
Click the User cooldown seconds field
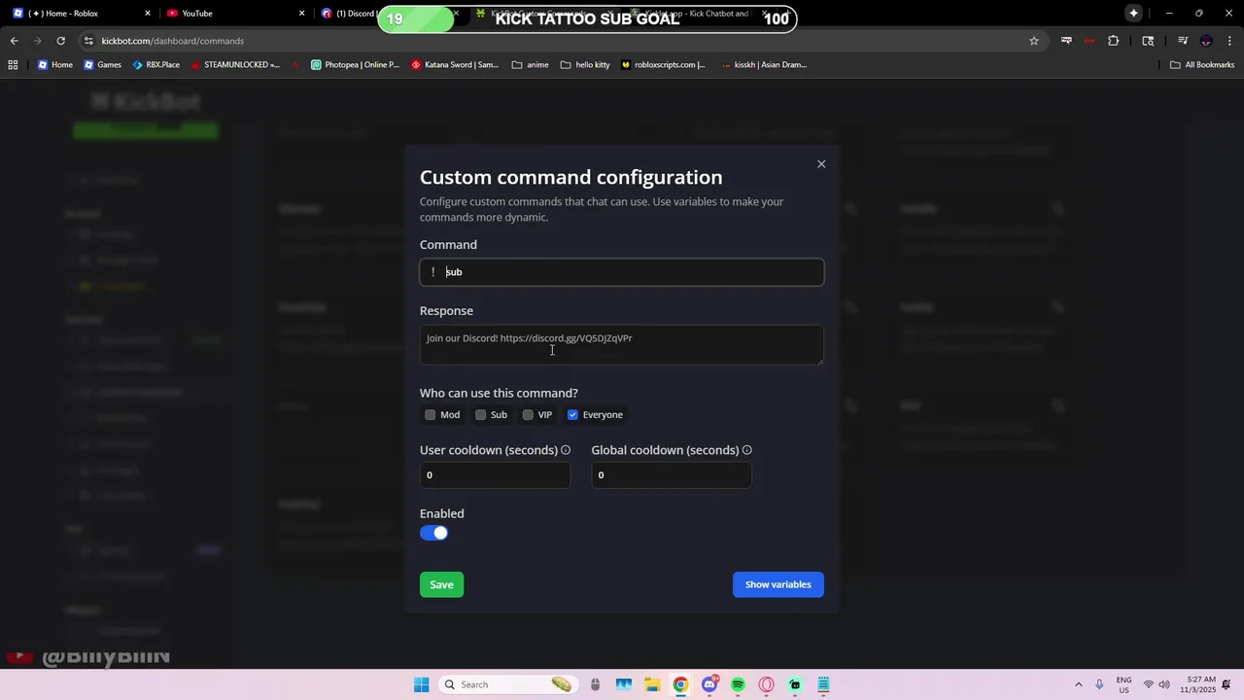[495, 474]
